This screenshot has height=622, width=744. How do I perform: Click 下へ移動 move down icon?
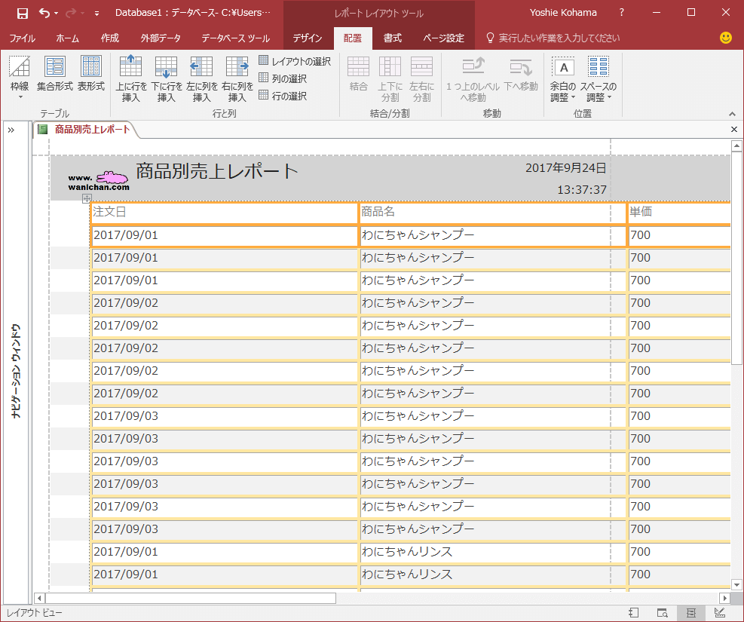(521, 66)
